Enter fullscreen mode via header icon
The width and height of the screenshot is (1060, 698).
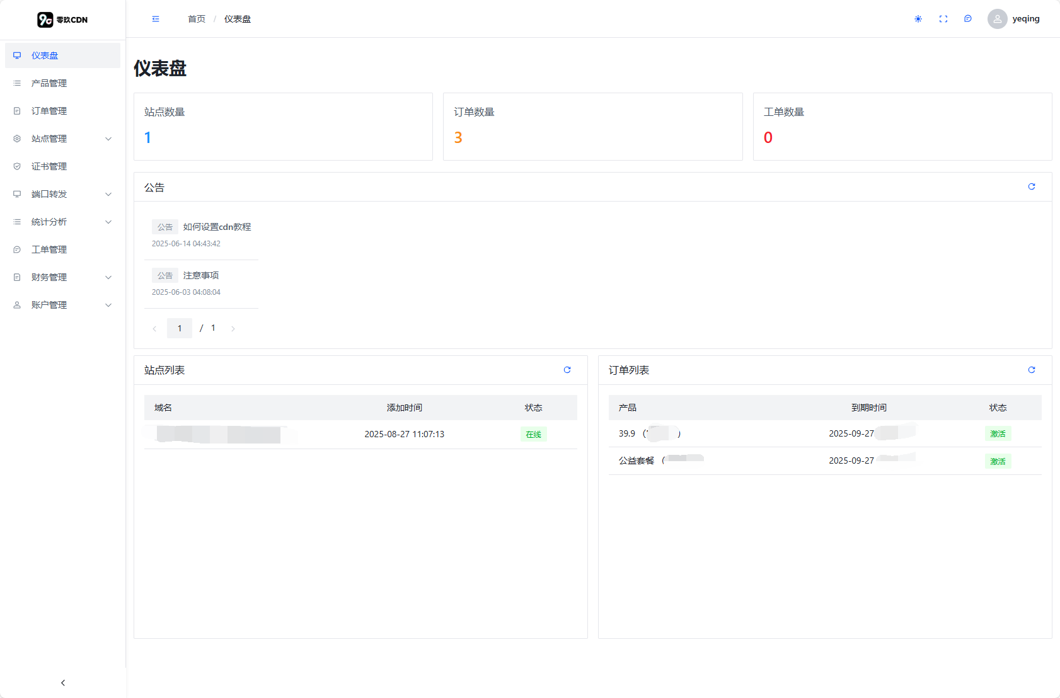coord(943,19)
